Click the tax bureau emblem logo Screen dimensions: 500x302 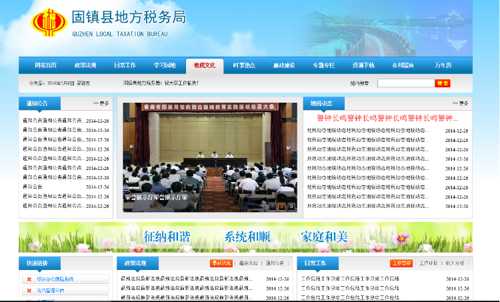point(49,23)
